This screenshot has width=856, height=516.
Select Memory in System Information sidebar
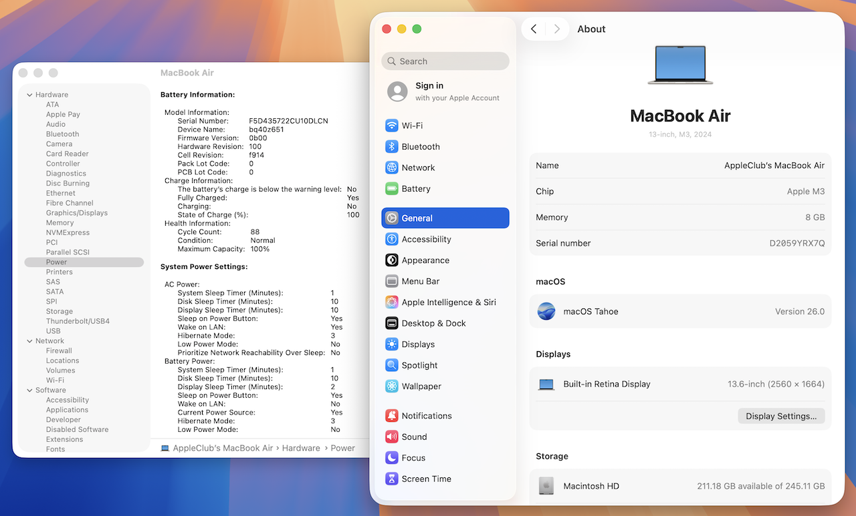coord(60,223)
